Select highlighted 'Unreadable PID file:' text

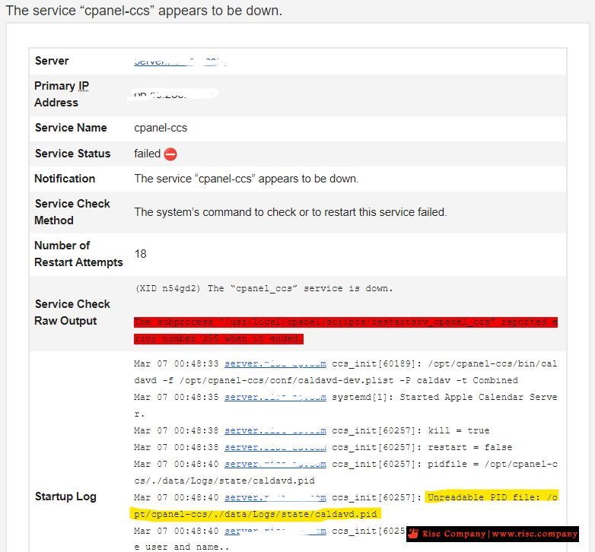pyautogui.click(x=484, y=497)
